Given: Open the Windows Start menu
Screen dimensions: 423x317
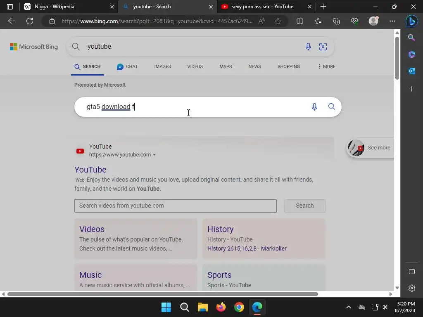Looking at the screenshot, I should [x=166, y=307].
